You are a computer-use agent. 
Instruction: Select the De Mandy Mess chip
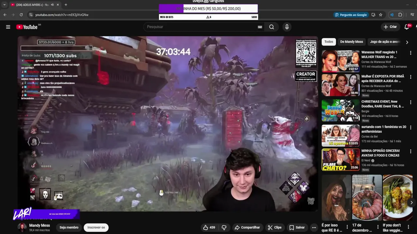pyautogui.click(x=352, y=42)
